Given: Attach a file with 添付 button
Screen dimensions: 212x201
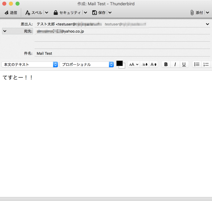Looking at the screenshot, I should tap(197, 13).
